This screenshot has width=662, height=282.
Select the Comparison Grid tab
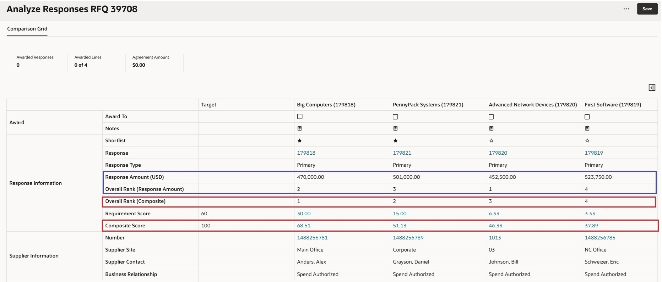click(x=27, y=29)
